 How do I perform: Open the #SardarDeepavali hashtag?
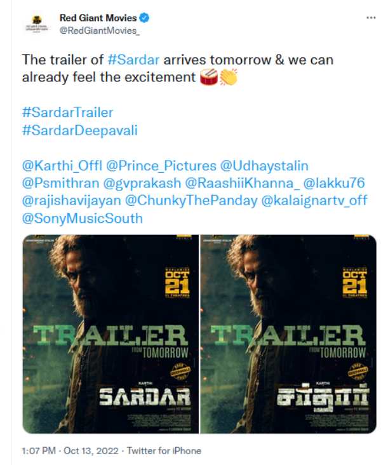point(80,130)
